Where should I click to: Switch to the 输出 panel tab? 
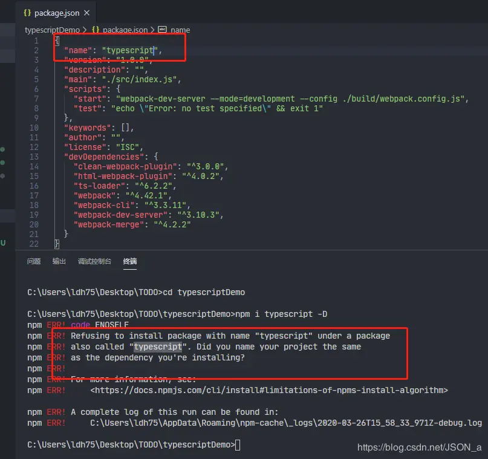click(59, 261)
